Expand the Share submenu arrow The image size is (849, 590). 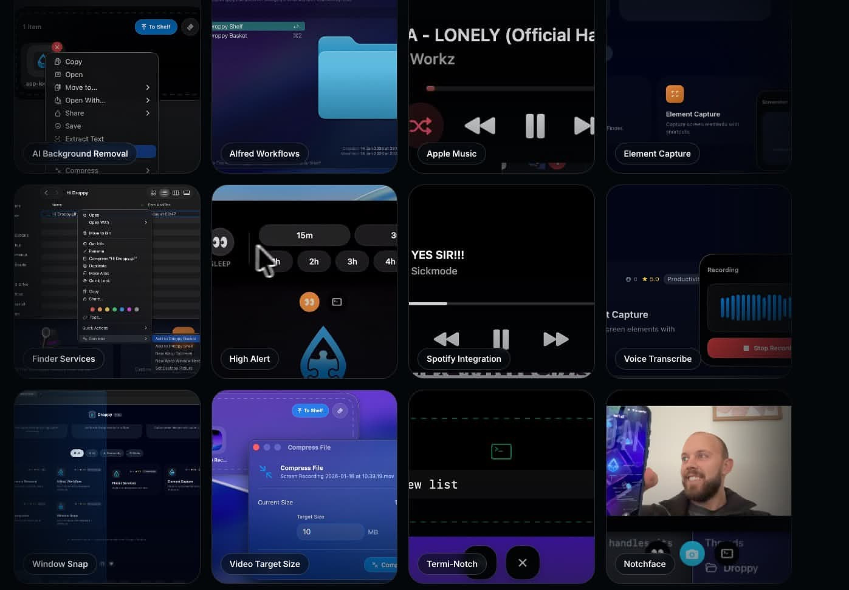148,113
